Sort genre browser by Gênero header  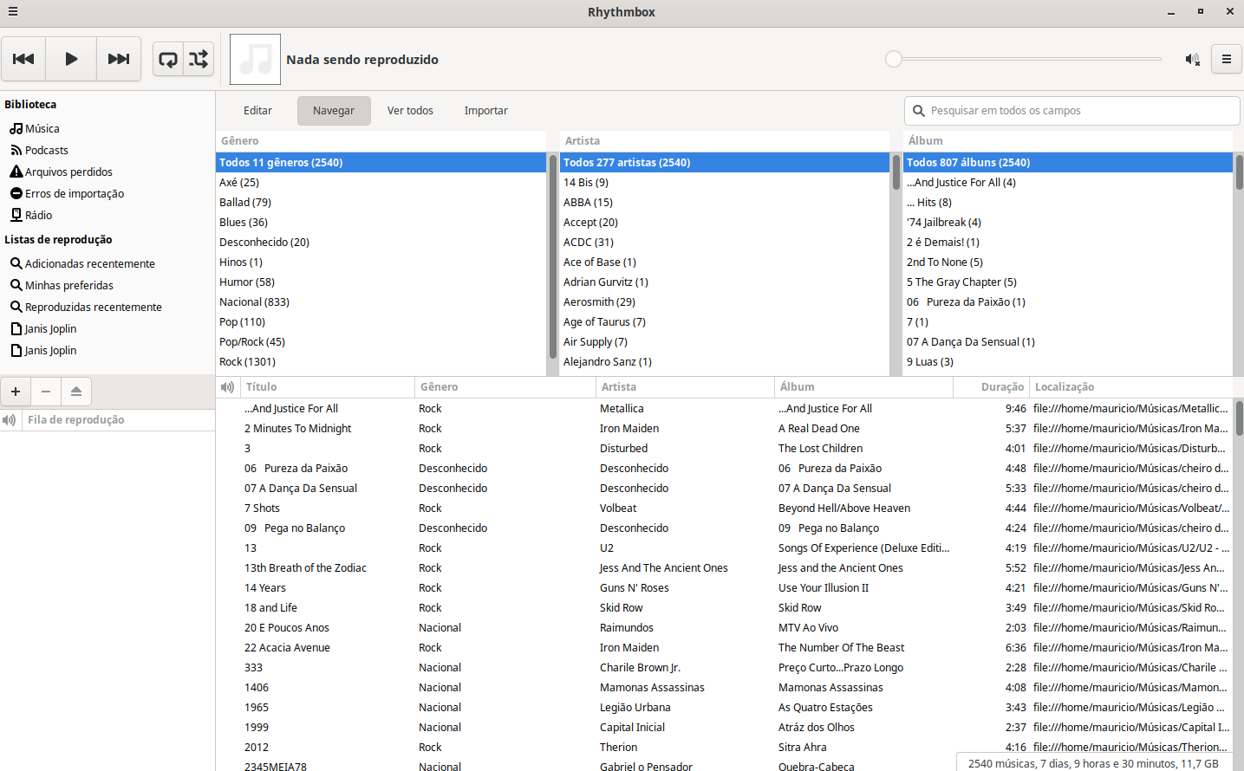coord(381,140)
